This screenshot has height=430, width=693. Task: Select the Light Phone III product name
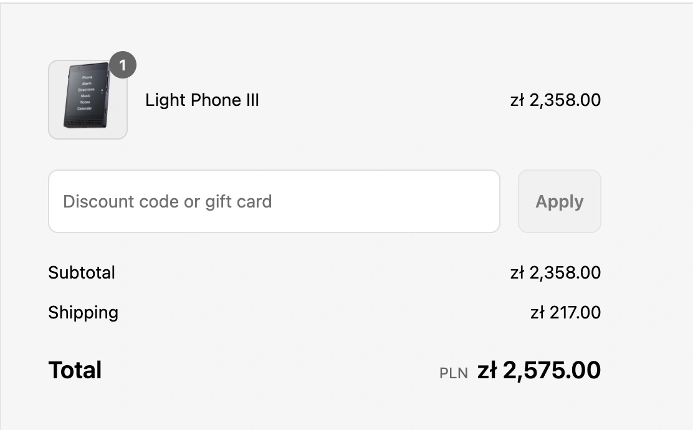point(202,100)
